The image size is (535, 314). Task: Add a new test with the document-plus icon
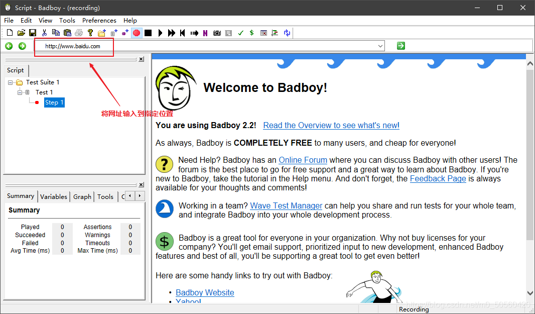(x=114, y=33)
